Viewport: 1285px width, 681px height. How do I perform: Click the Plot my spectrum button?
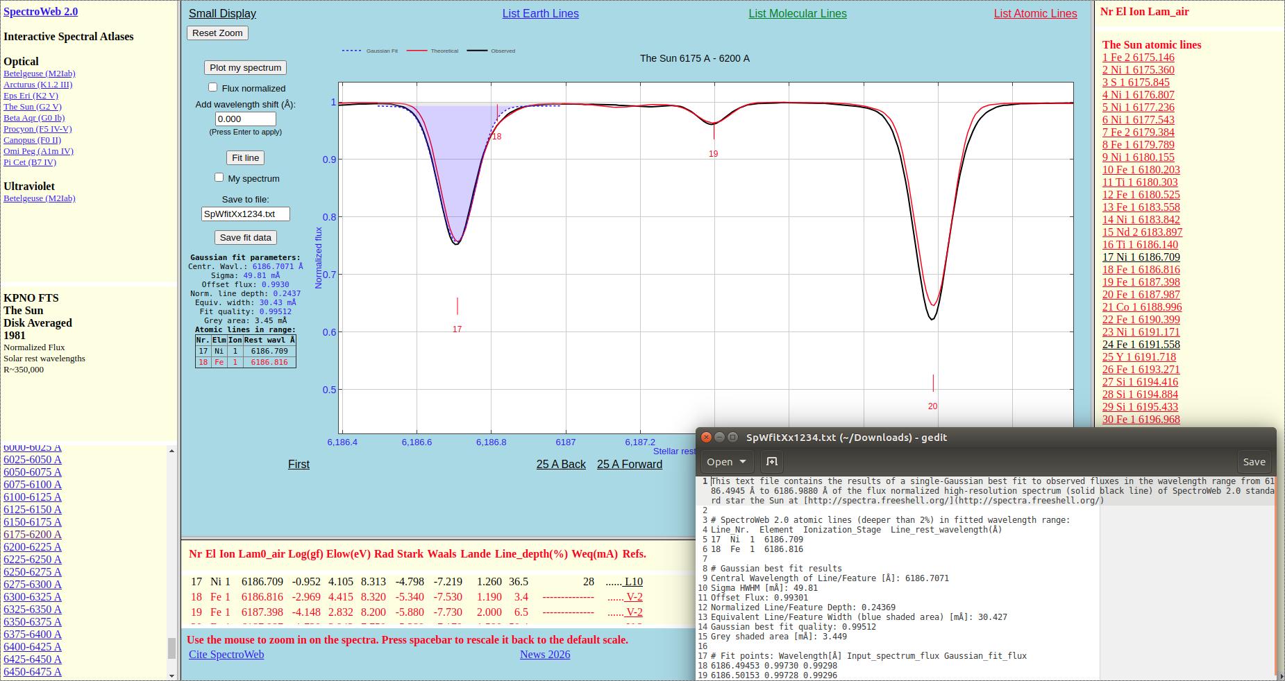[245, 68]
